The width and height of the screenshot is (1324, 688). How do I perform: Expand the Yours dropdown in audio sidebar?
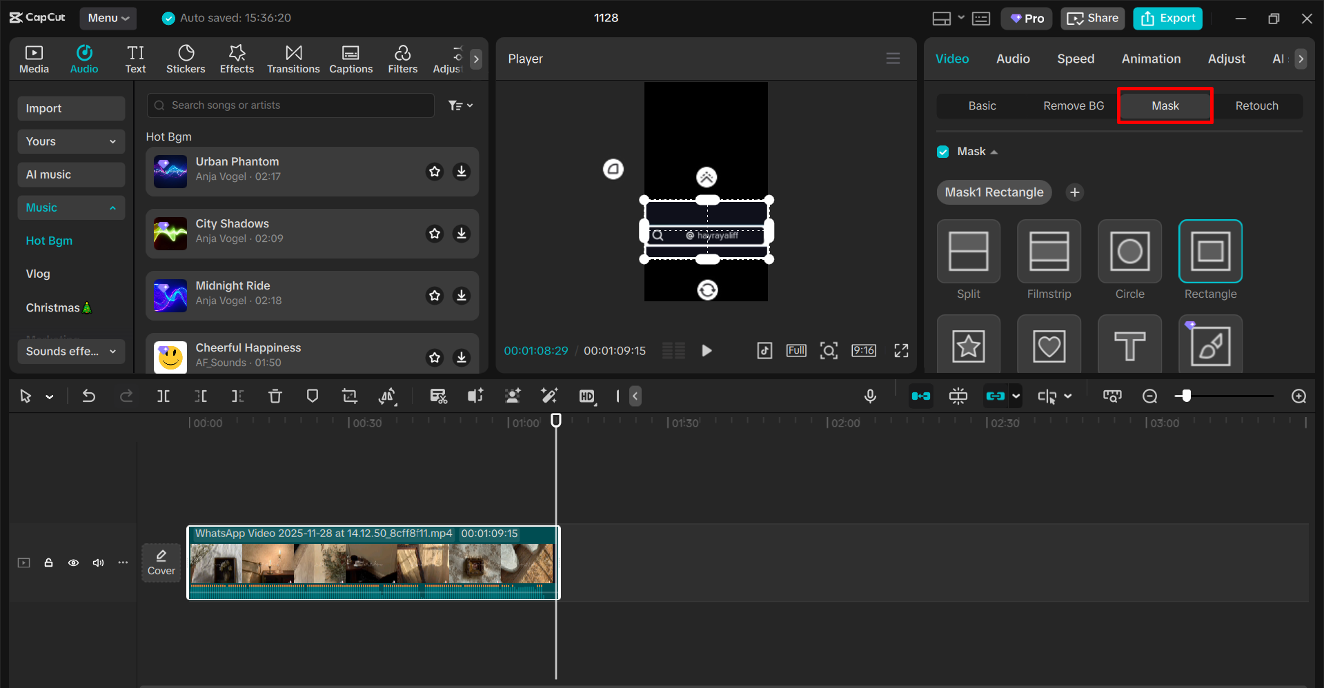70,141
